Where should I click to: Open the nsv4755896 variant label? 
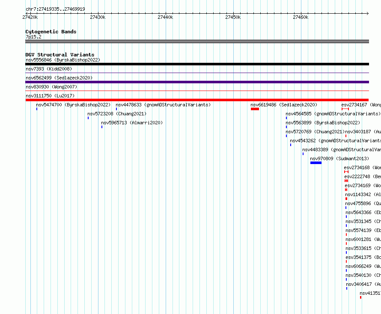(x=363, y=203)
